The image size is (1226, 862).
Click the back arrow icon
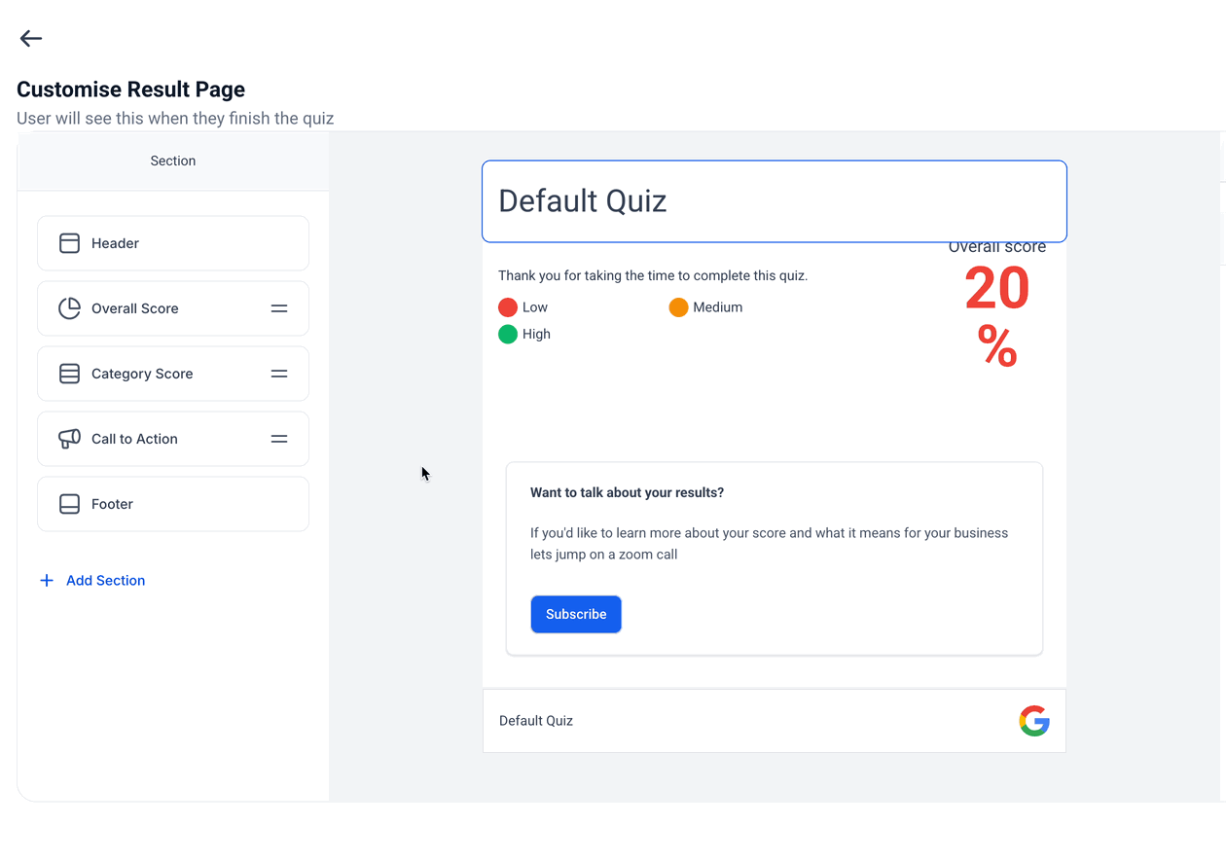[31, 38]
